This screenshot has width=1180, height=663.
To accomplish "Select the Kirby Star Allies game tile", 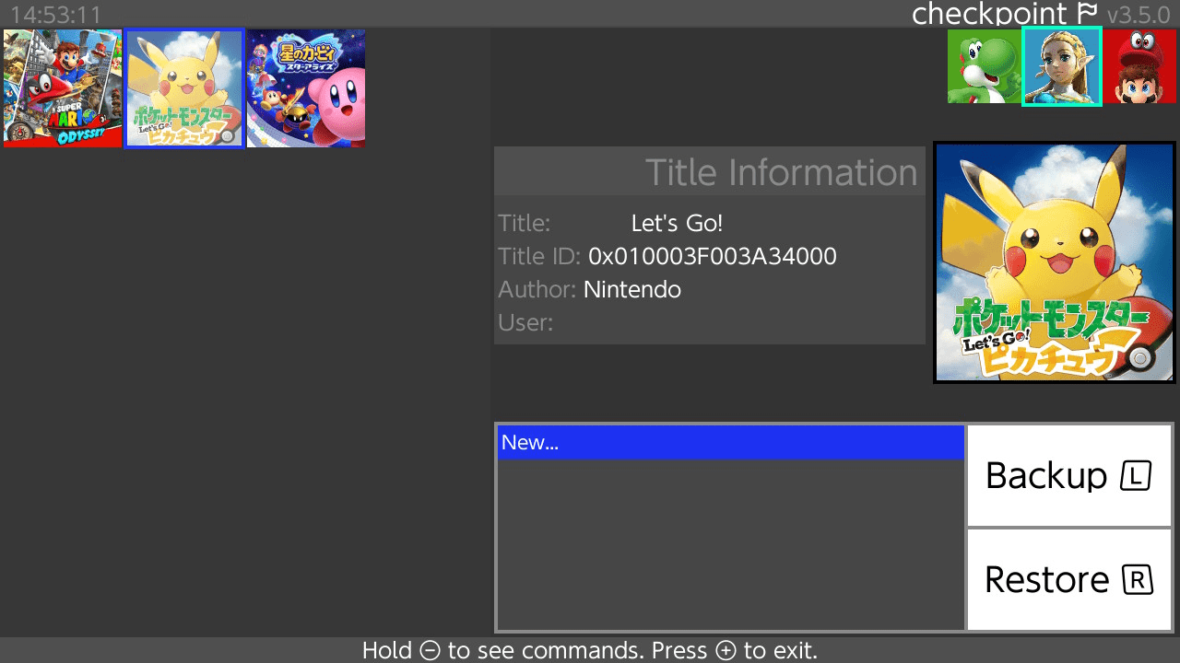I will tap(306, 88).
